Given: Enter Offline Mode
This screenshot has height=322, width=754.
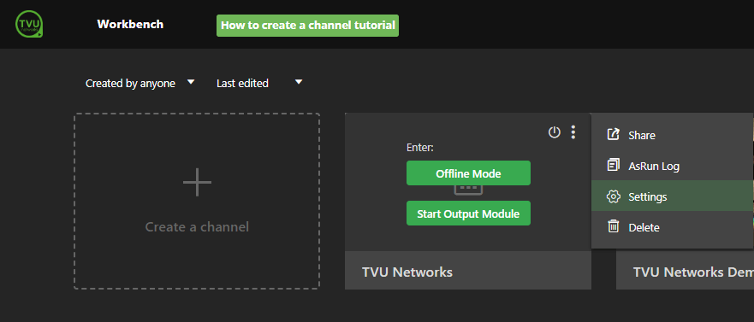Looking at the screenshot, I should click(x=468, y=173).
